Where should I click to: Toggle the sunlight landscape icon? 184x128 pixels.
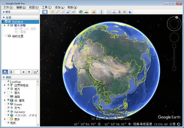[x=86, y=12]
